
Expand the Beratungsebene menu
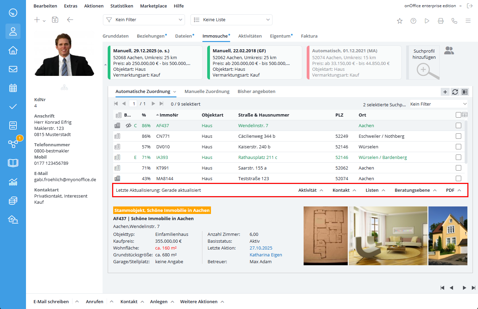tap(415, 190)
